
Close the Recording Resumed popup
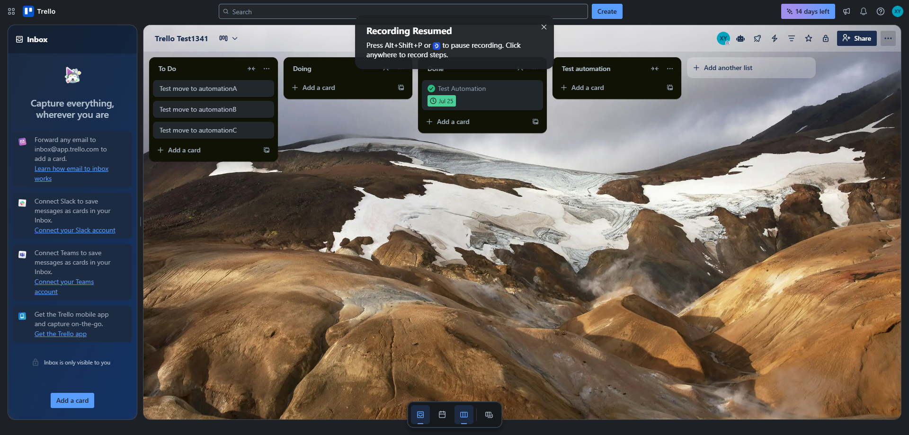[x=544, y=27]
